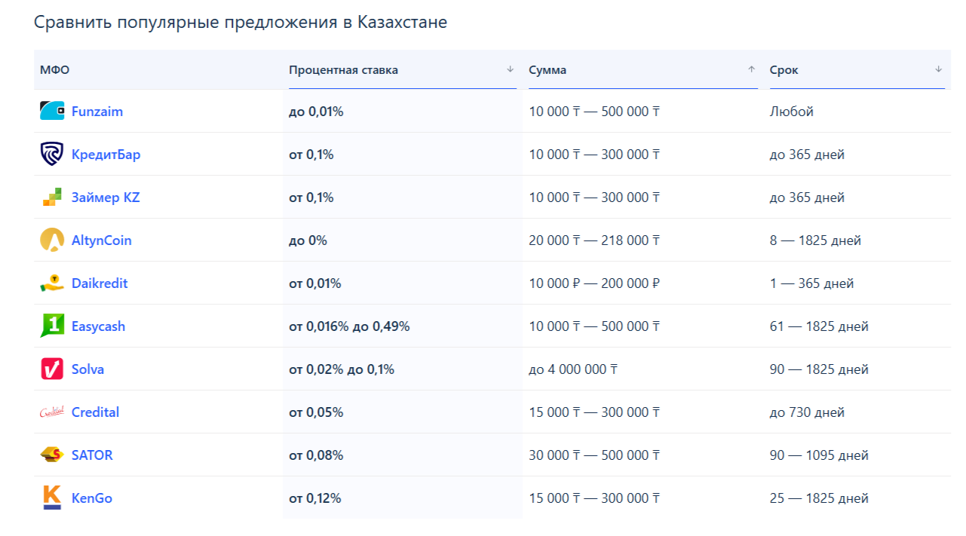Click the Сумма column header label
Screen dimensions: 966x536
(x=547, y=70)
